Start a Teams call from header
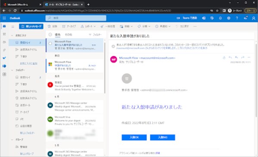This screenshot has height=157, width=258. (x=187, y=18)
